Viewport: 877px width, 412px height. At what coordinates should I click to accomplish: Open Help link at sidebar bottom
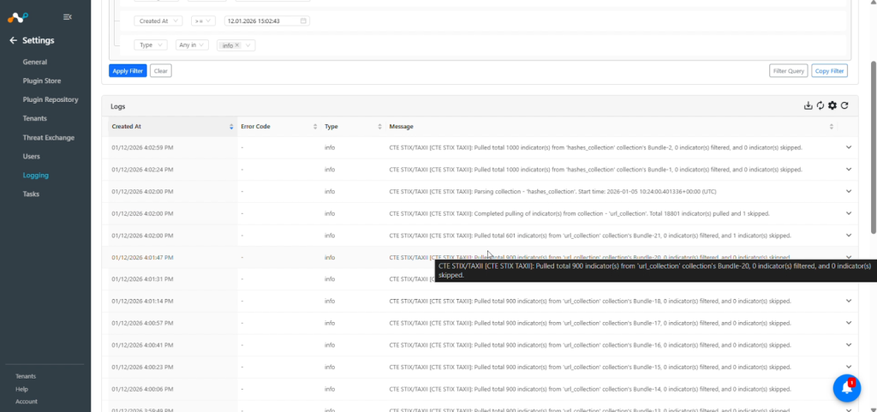pos(21,389)
